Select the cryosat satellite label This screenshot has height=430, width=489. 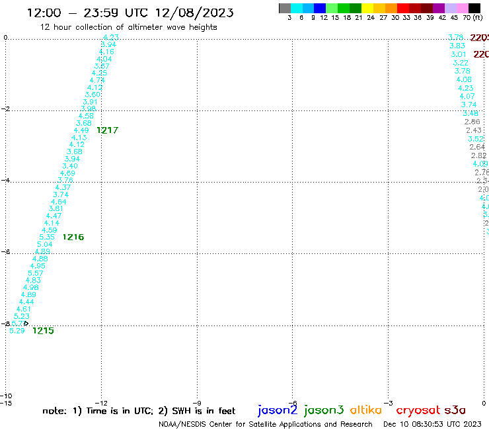(x=418, y=410)
